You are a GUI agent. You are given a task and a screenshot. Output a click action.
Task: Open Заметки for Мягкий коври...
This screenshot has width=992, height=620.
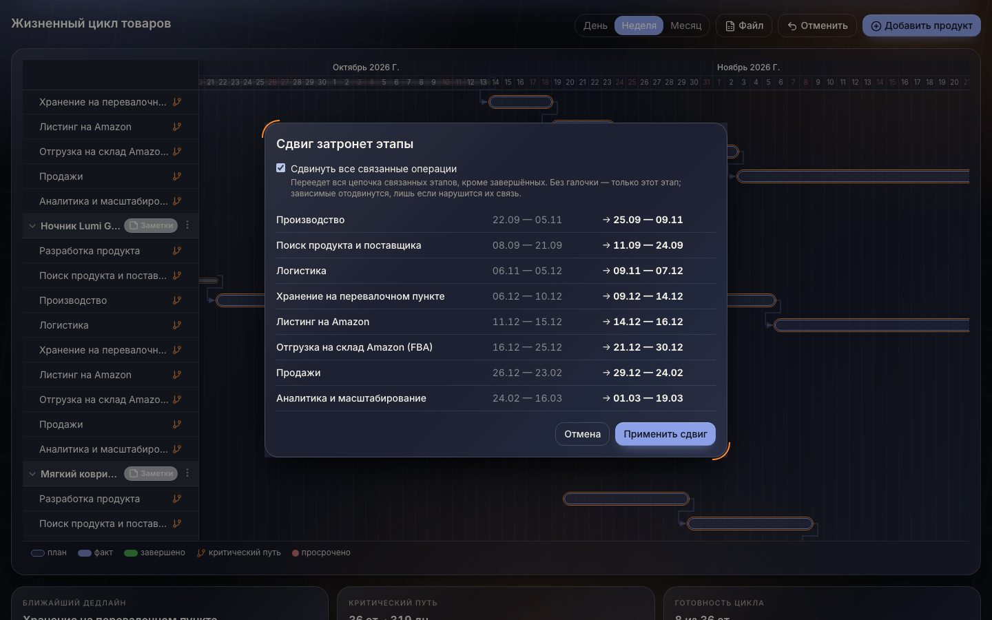point(151,473)
